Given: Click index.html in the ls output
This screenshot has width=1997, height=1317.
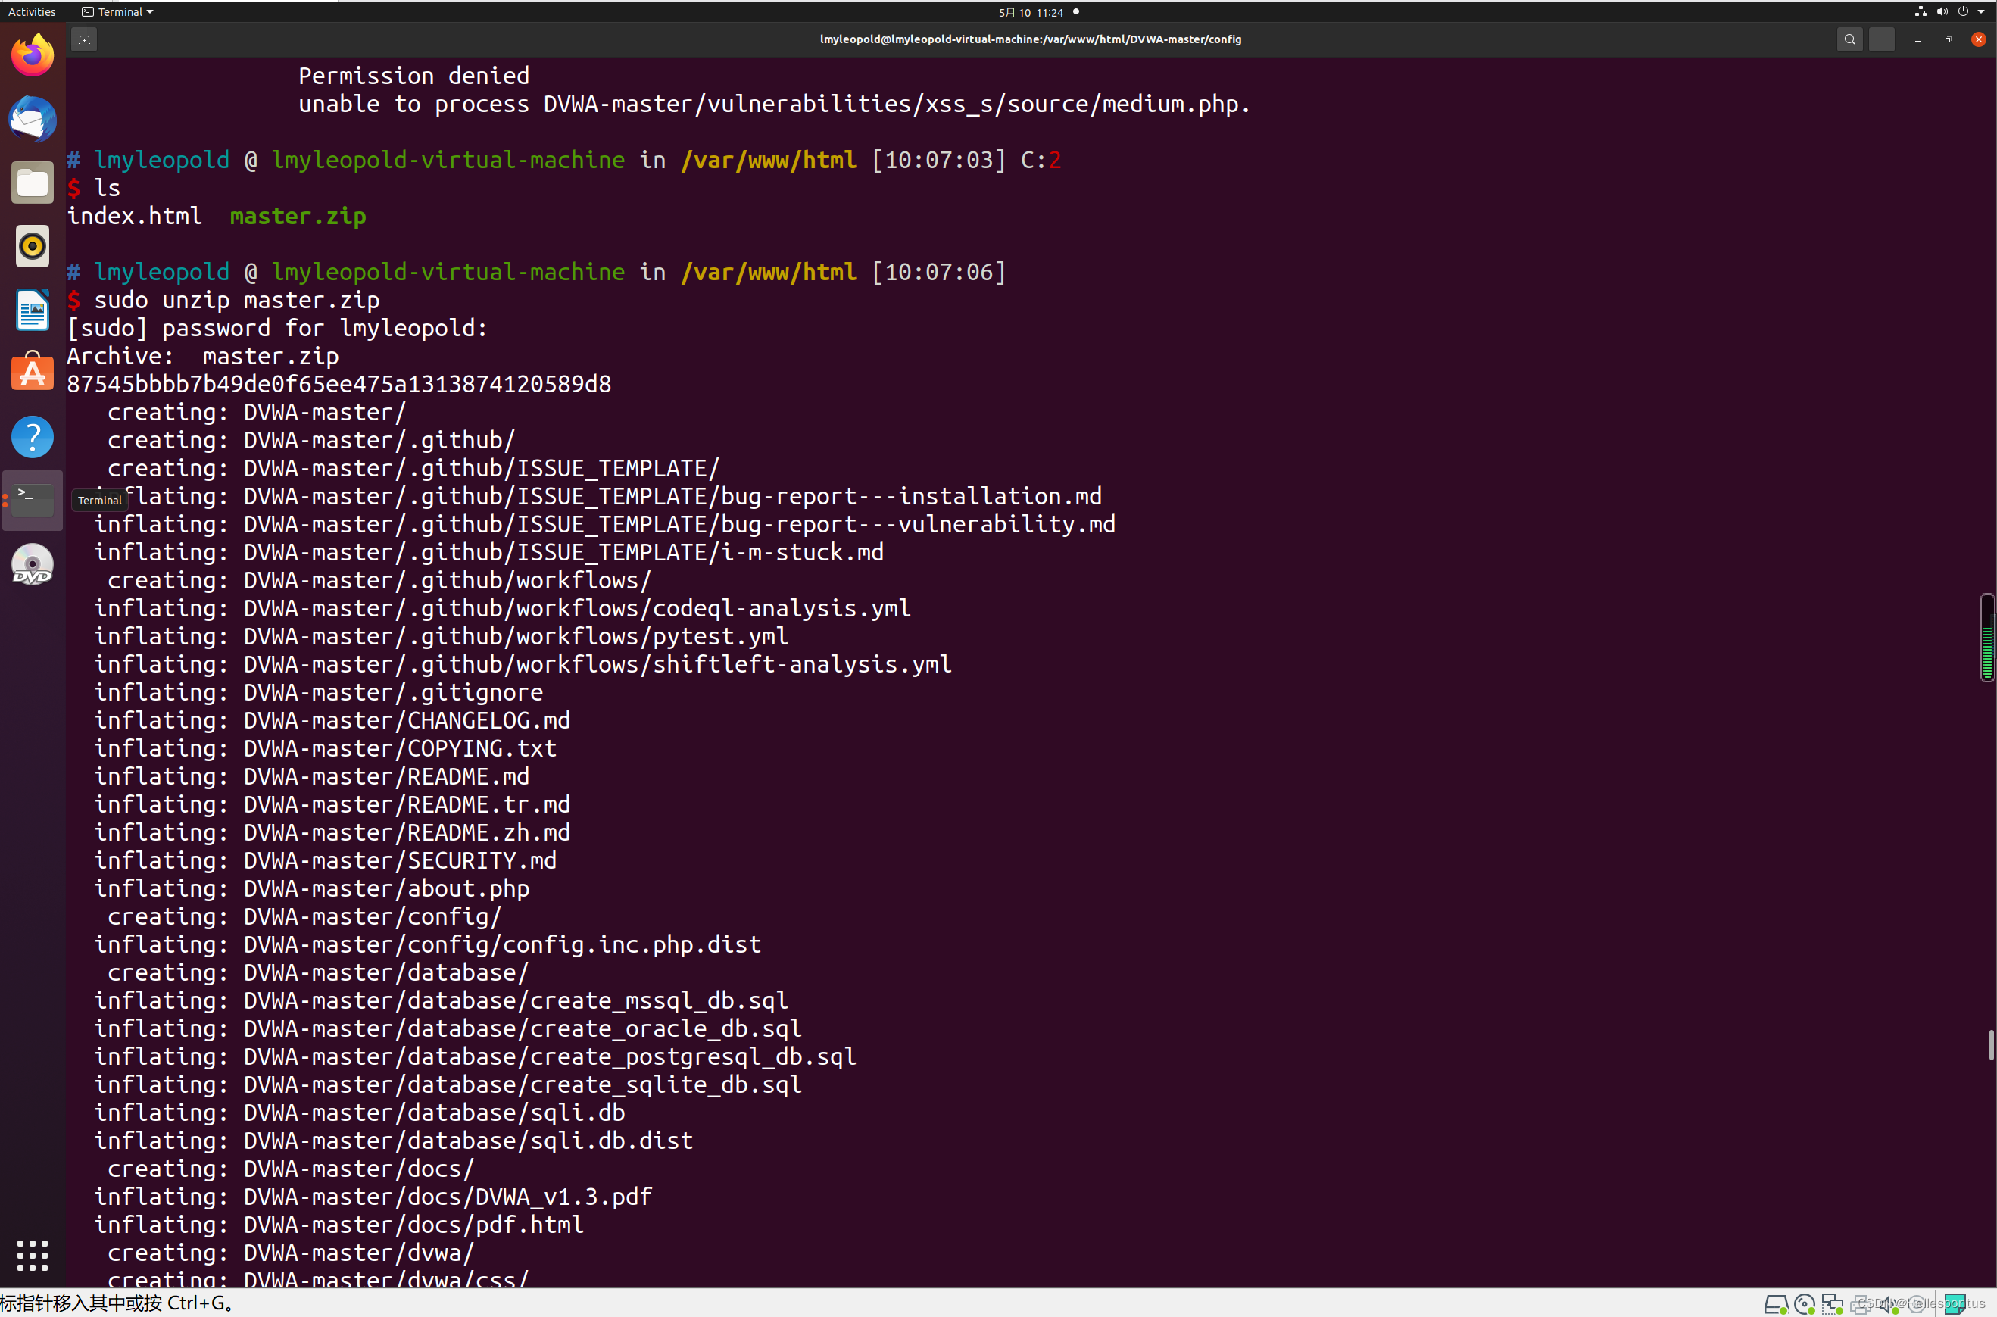Looking at the screenshot, I should pos(134,216).
